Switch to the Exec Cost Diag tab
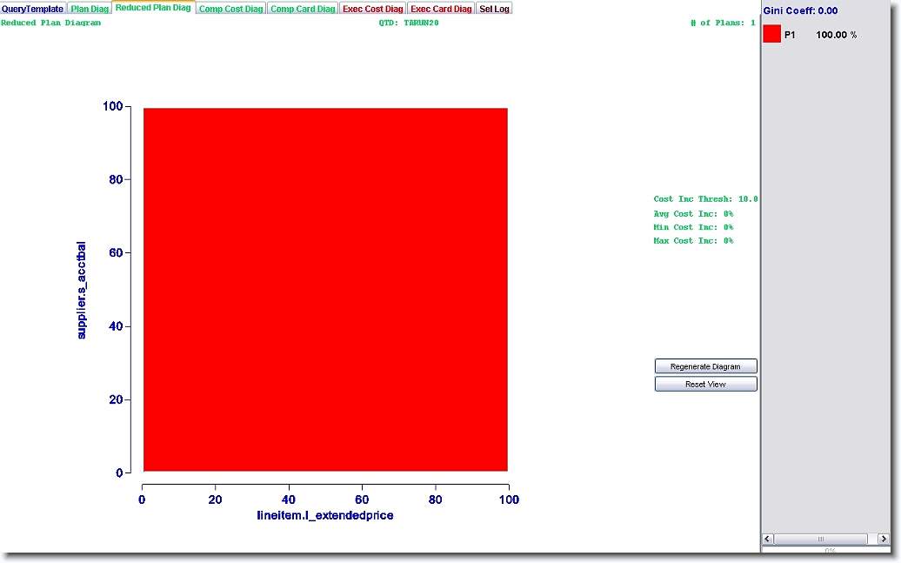This screenshot has height=563, width=901. (x=373, y=9)
